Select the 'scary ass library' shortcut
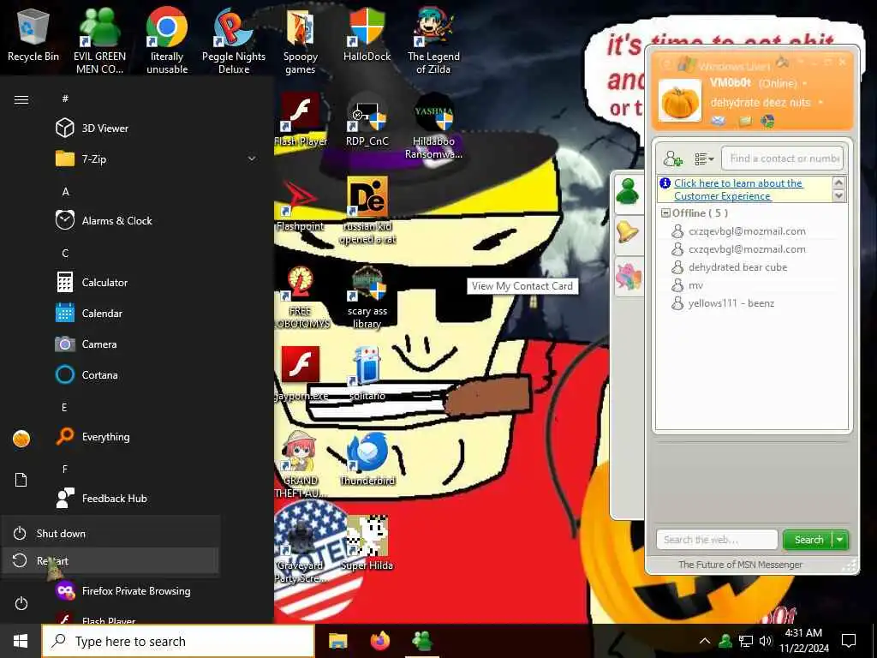The height and width of the screenshot is (658, 877). click(x=367, y=296)
